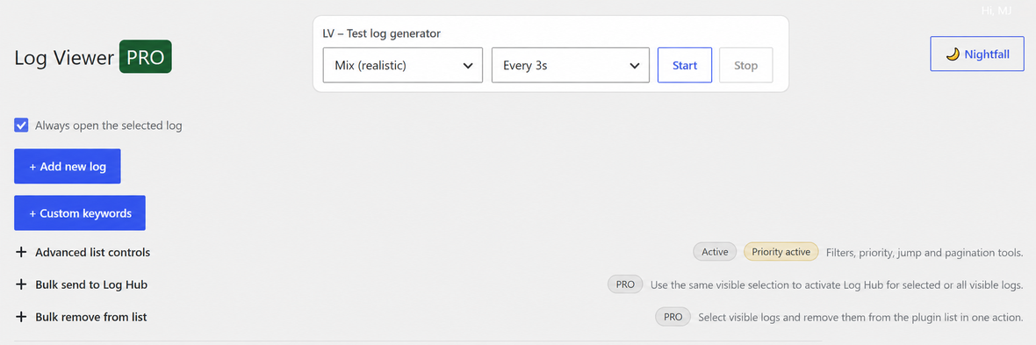Expand Bulk send to Log Hub section
This screenshot has width=1036, height=345.
82,284
